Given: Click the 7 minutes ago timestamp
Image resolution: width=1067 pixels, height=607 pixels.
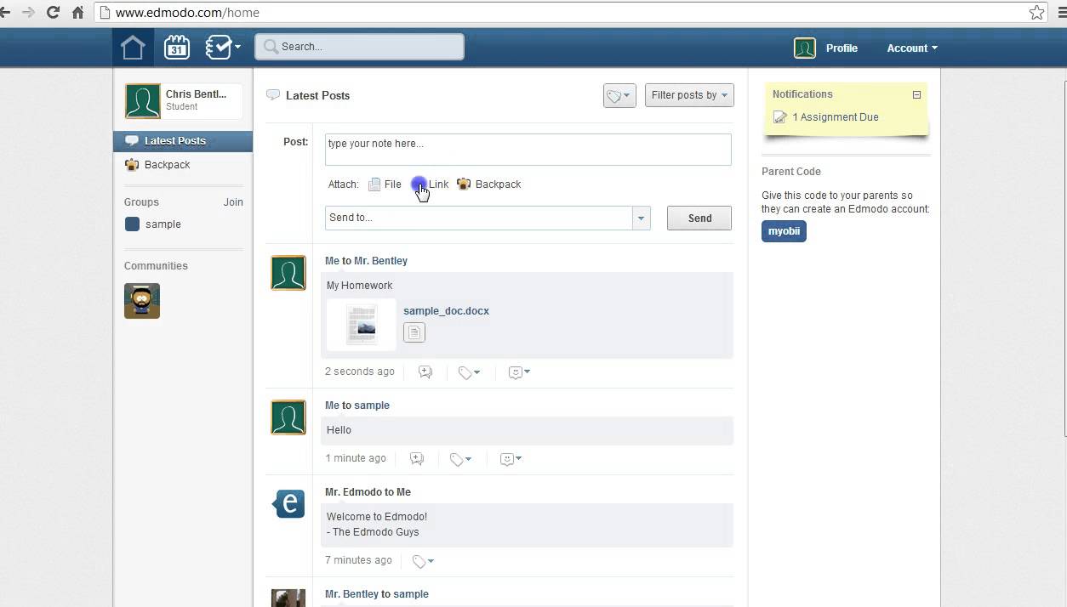Looking at the screenshot, I should (358, 561).
